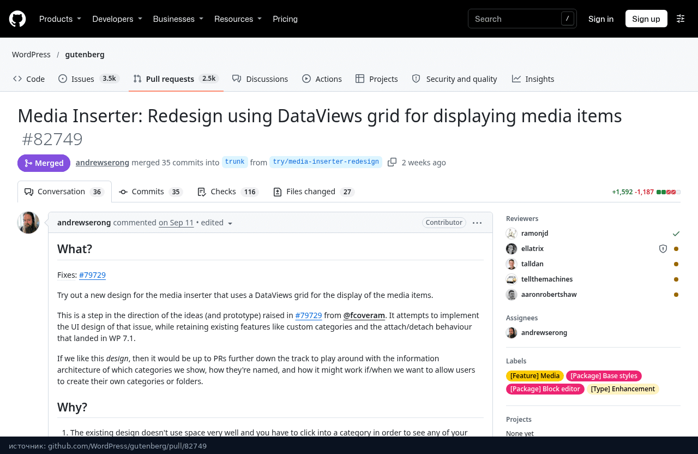Copy the head branch name icon
Screen dimensions: 698x454
click(x=392, y=162)
